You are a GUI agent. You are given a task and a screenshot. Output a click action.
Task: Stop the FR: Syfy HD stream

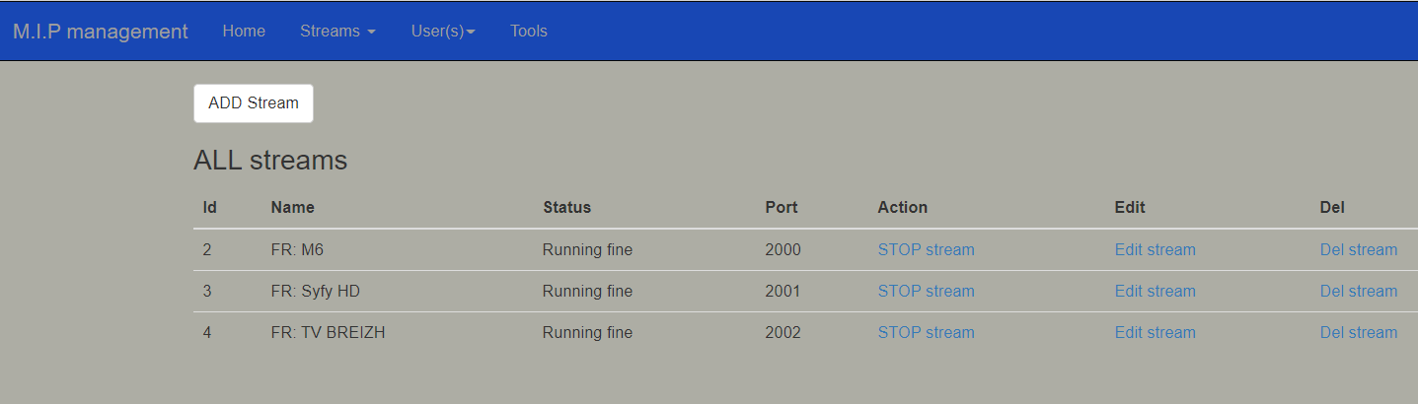pyautogui.click(x=926, y=292)
